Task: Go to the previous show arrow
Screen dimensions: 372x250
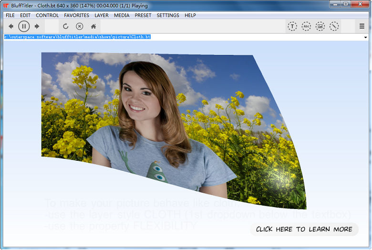Action: click(x=10, y=26)
